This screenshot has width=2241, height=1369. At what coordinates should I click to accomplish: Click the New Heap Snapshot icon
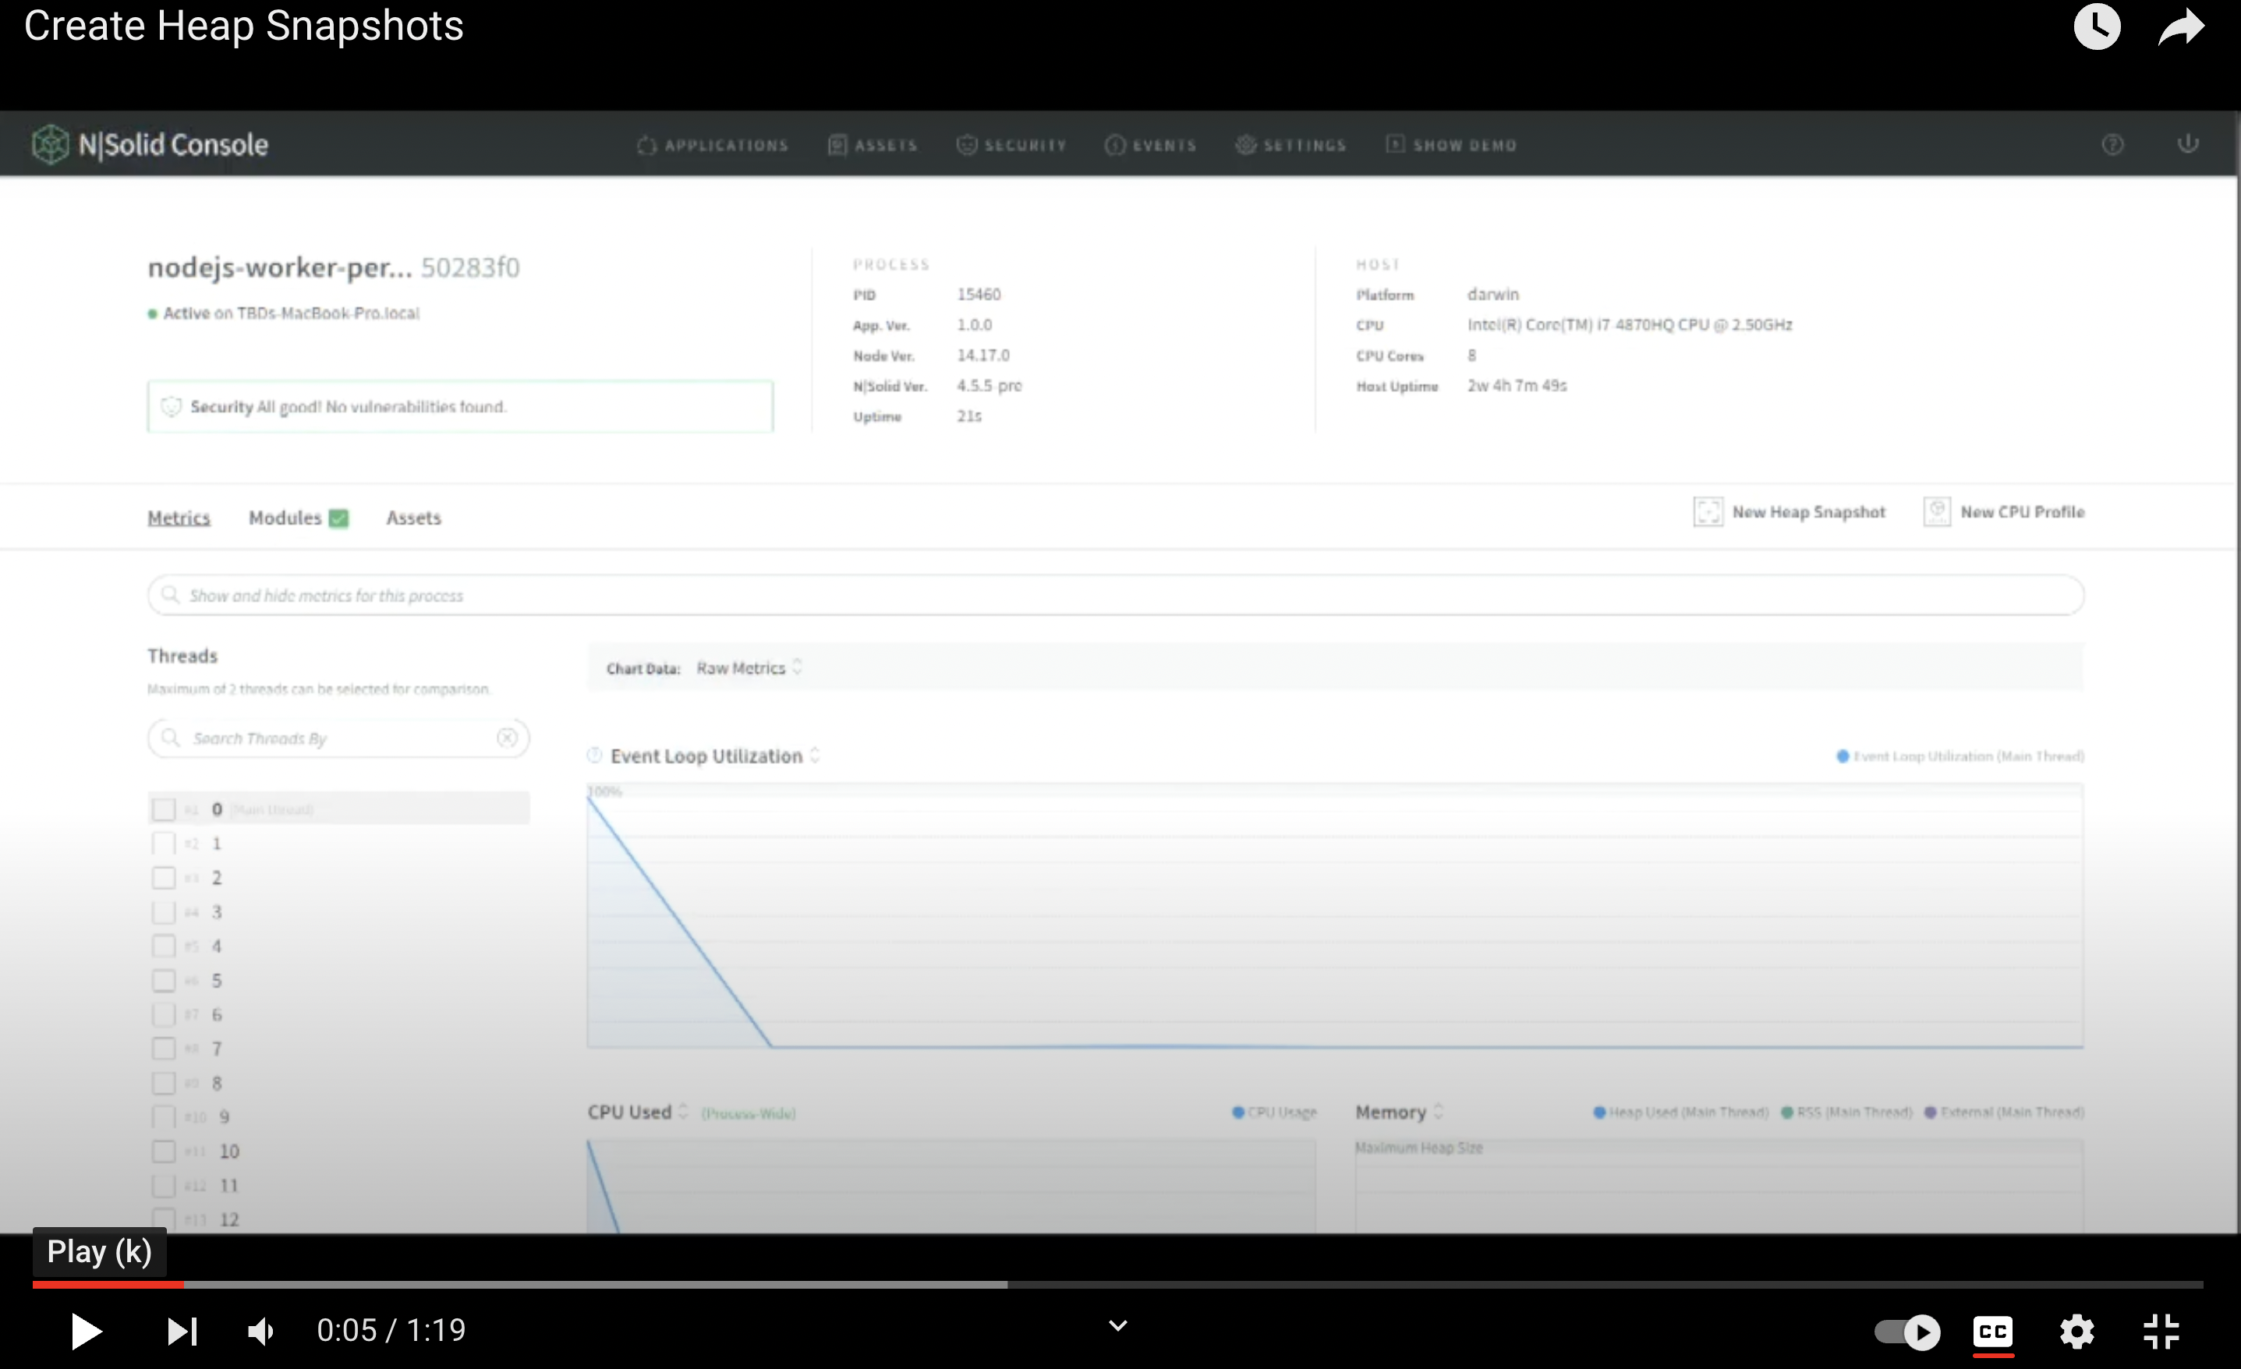pos(1707,512)
